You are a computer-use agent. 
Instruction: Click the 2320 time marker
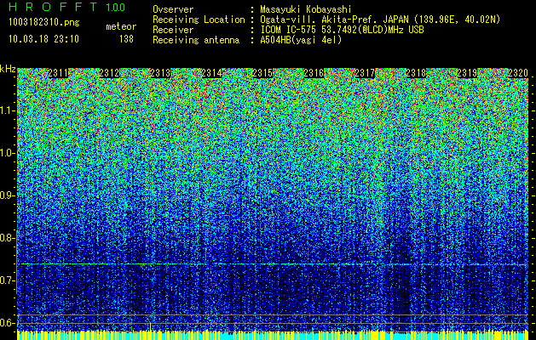point(518,73)
